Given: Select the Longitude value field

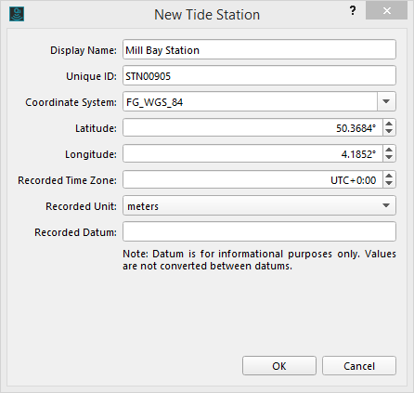Looking at the screenshot, I should pos(253,153).
